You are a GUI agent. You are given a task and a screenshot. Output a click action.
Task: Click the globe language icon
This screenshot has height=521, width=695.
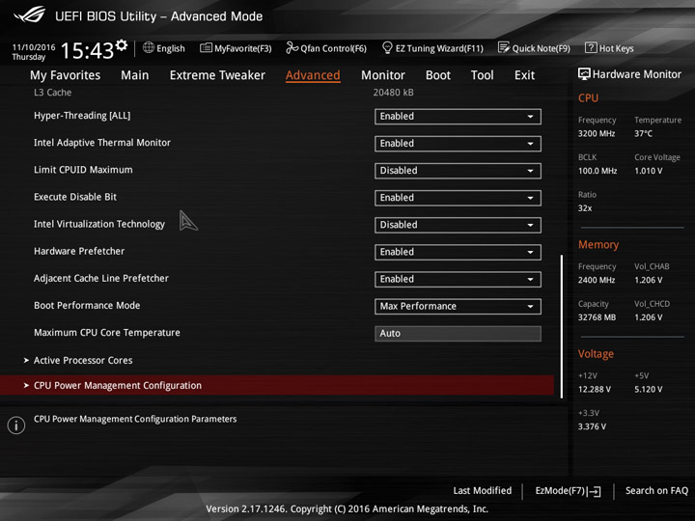[149, 47]
